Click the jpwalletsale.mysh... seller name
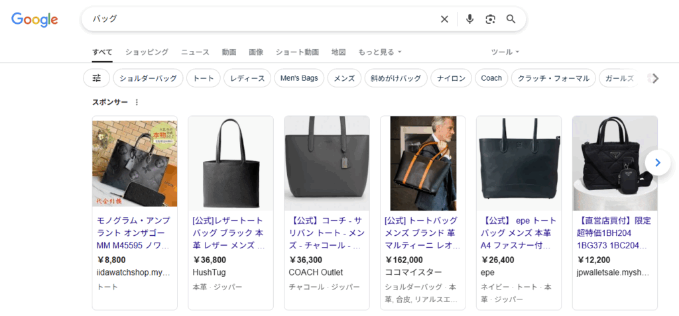The height and width of the screenshot is (316, 679). [613, 272]
